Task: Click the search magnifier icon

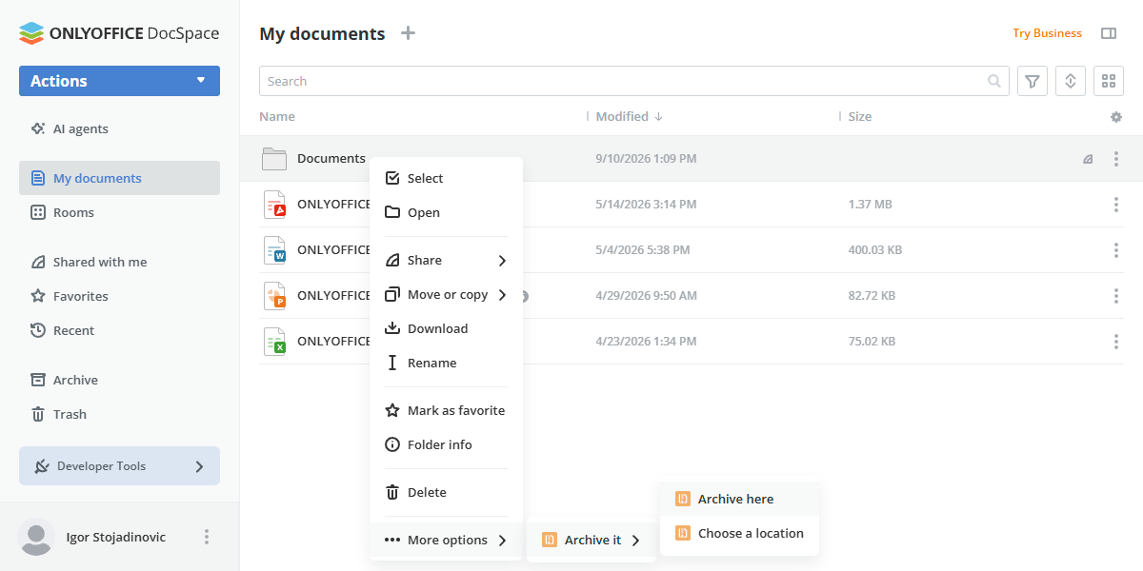Action: pyautogui.click(x=994, y=81)
